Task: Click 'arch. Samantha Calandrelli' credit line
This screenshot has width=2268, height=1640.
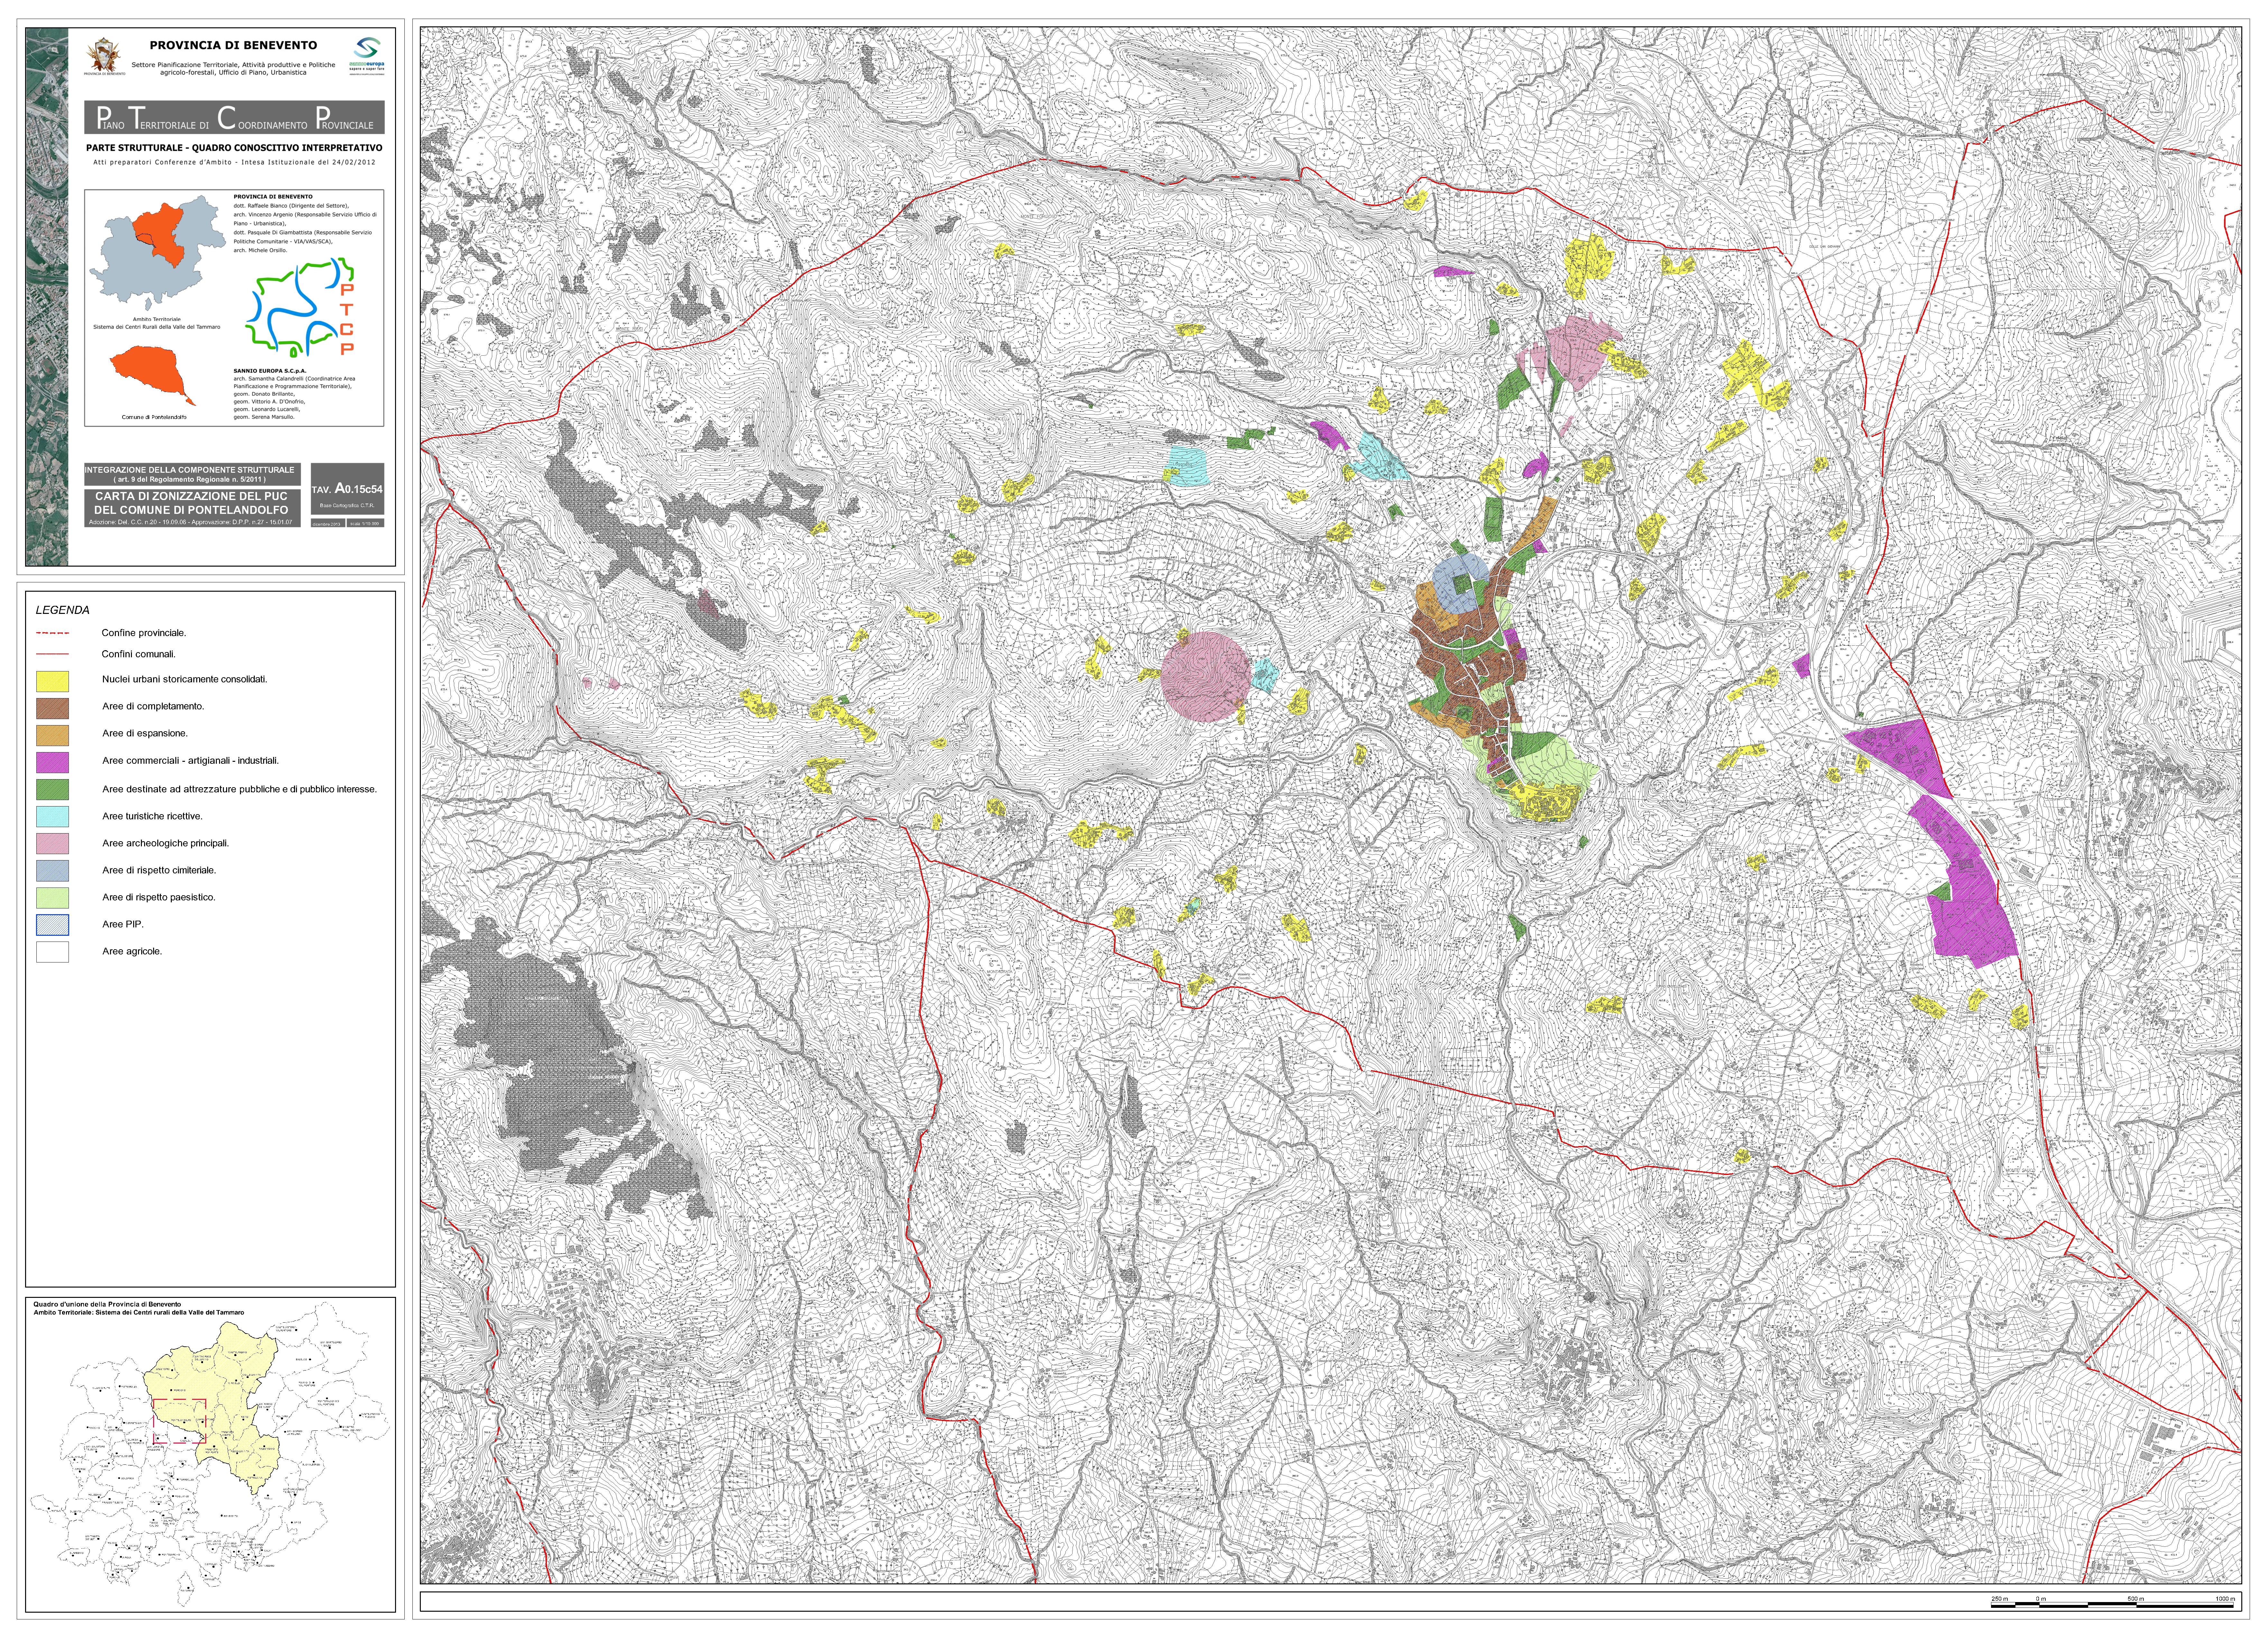Action: coord(294,379)
